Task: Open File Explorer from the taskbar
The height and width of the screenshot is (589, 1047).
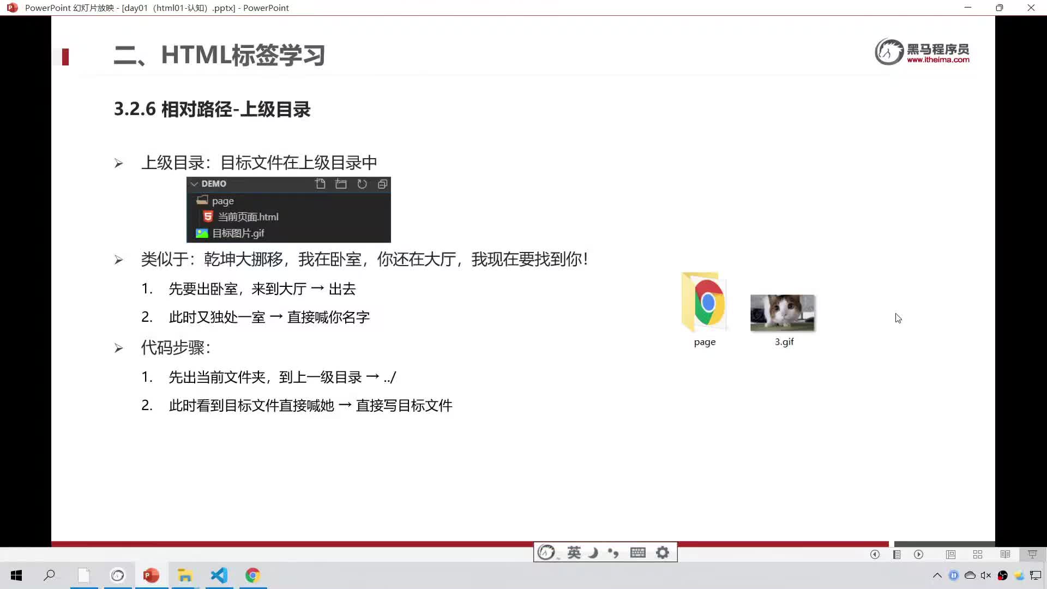Action: pos(185,575)
